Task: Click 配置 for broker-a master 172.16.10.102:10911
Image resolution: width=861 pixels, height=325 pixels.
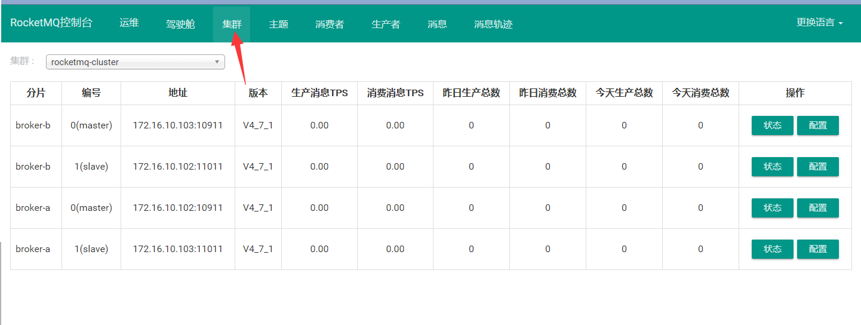Action: point(818,208)
